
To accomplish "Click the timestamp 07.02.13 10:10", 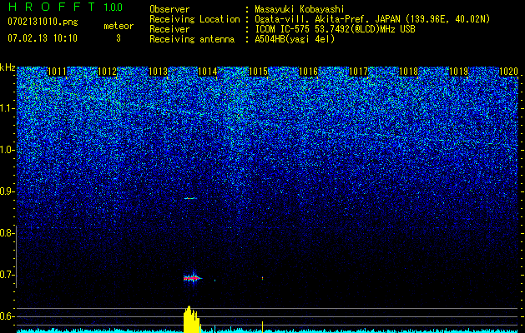I will pos(43,38).
